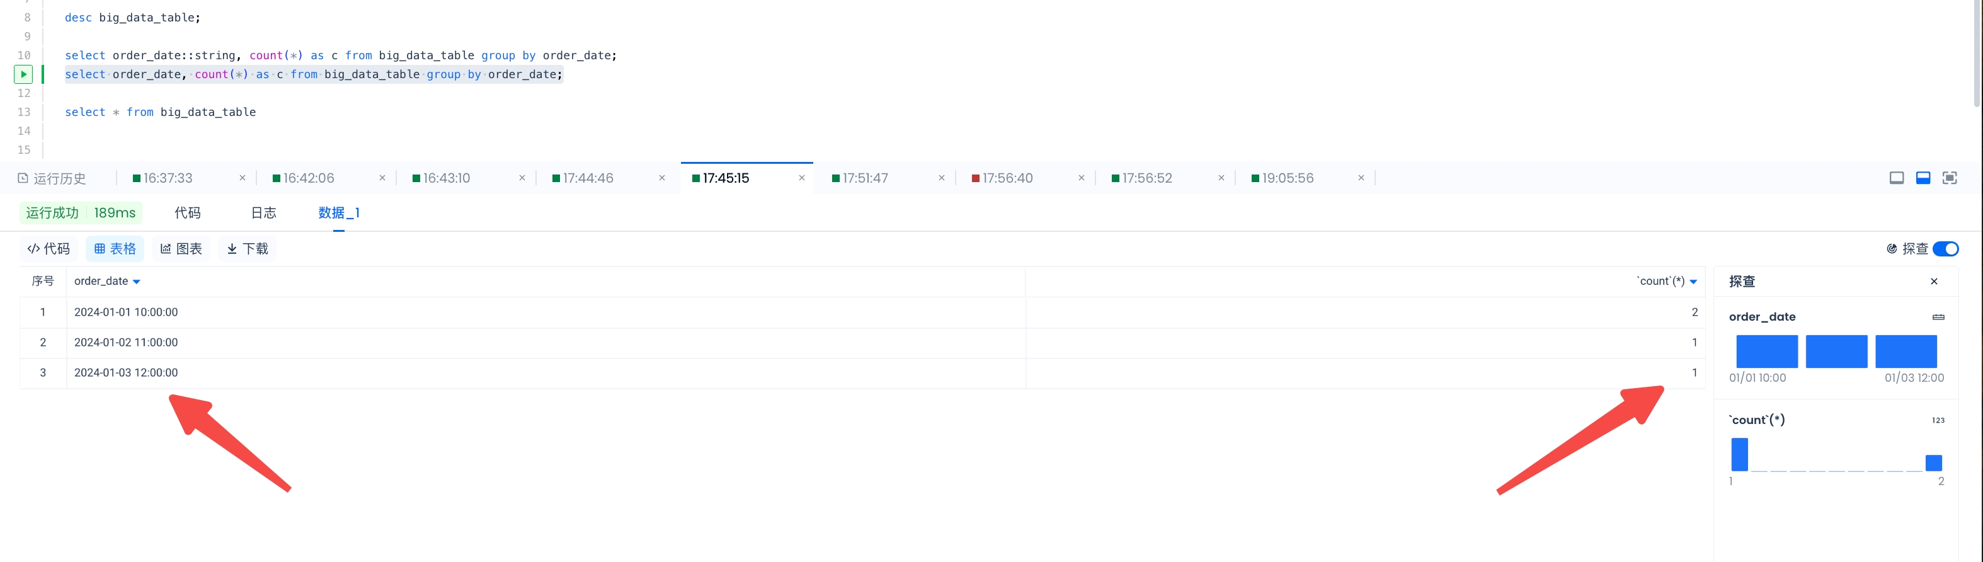Close the 探查 side panel
Image resolution: width=1983 pixels, height=562 pixels.
[x=1934, y=282]
